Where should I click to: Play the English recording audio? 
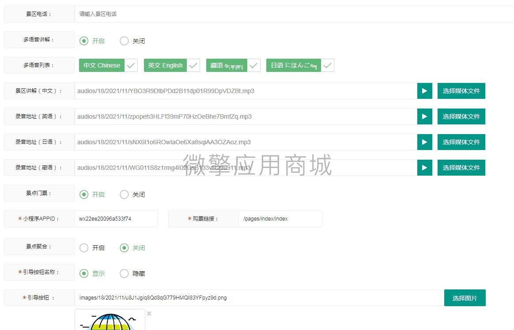point(424,116)
